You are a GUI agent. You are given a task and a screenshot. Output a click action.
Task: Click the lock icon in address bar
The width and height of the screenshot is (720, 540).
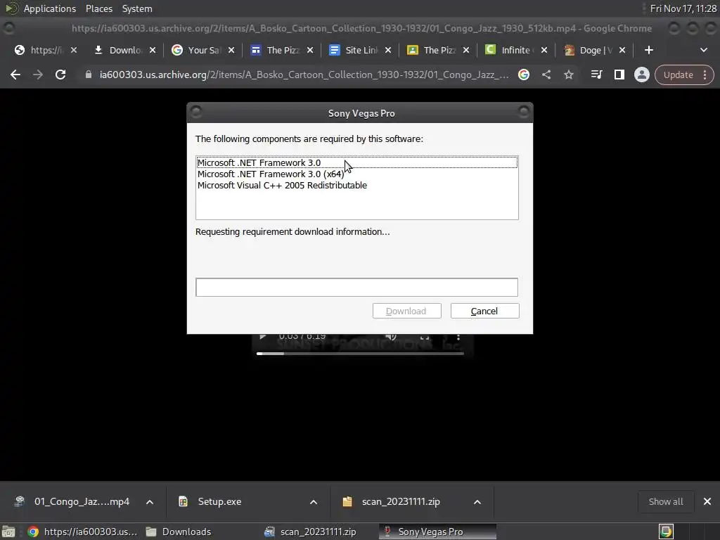88,75
